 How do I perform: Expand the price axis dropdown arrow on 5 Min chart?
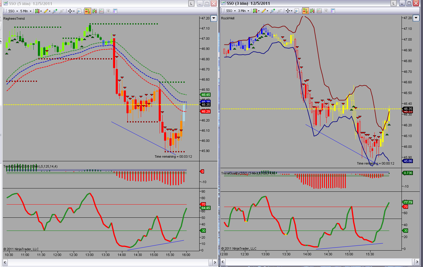pyautogui.click(x=214, y=18)
